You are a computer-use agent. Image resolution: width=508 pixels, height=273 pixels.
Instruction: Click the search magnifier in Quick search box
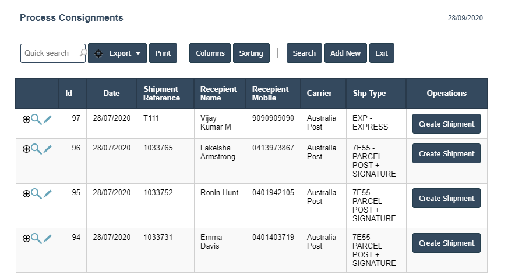tap(83, 53)
